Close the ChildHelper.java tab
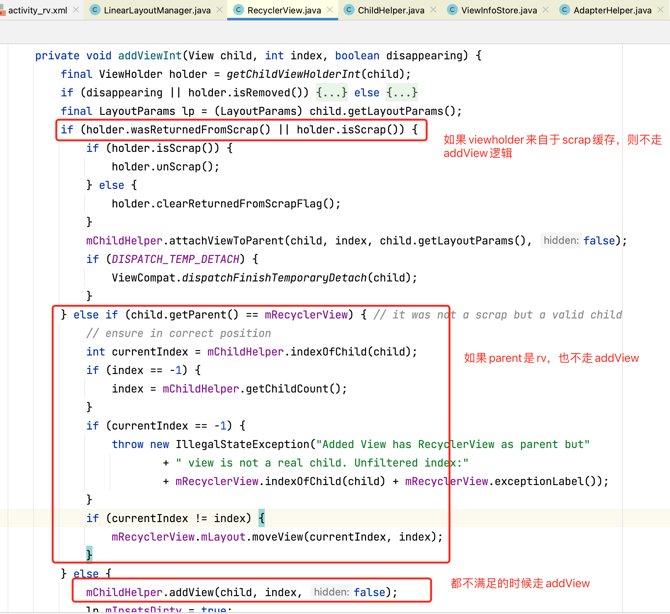The width and height of the screenshot is (670, 614). pos(433,10)
